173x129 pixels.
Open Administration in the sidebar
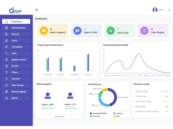16,28
